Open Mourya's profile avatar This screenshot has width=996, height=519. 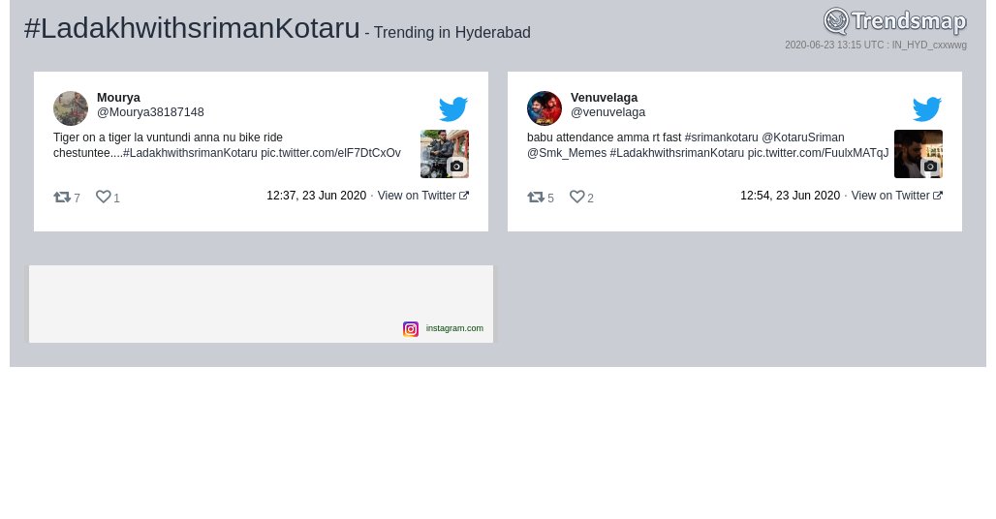point(71,108)
